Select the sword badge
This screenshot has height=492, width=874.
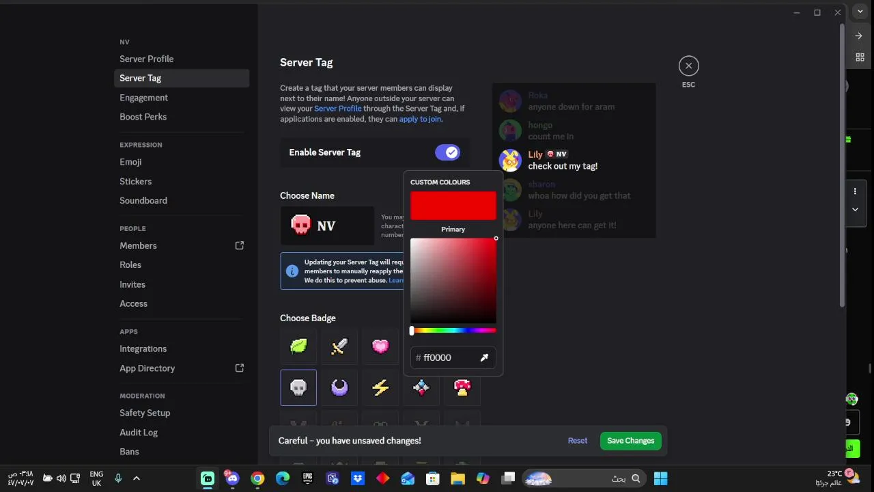[339, 346]
